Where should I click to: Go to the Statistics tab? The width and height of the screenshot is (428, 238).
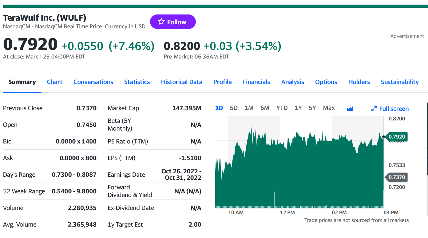click(x=137, y=82)
